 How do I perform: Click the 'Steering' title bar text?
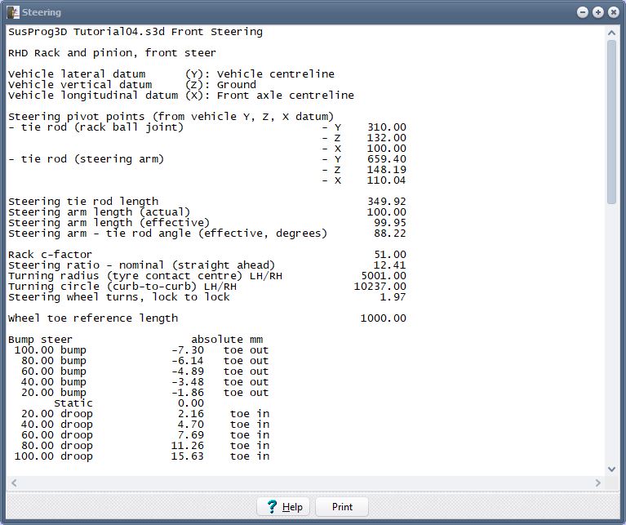pos(42,12)
